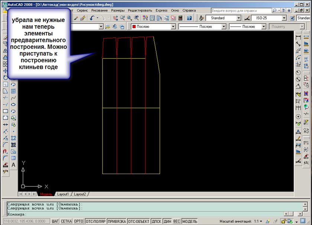The image size is (312, 225).
Task: Click the Help question mark icon
Action: point(189,18)
